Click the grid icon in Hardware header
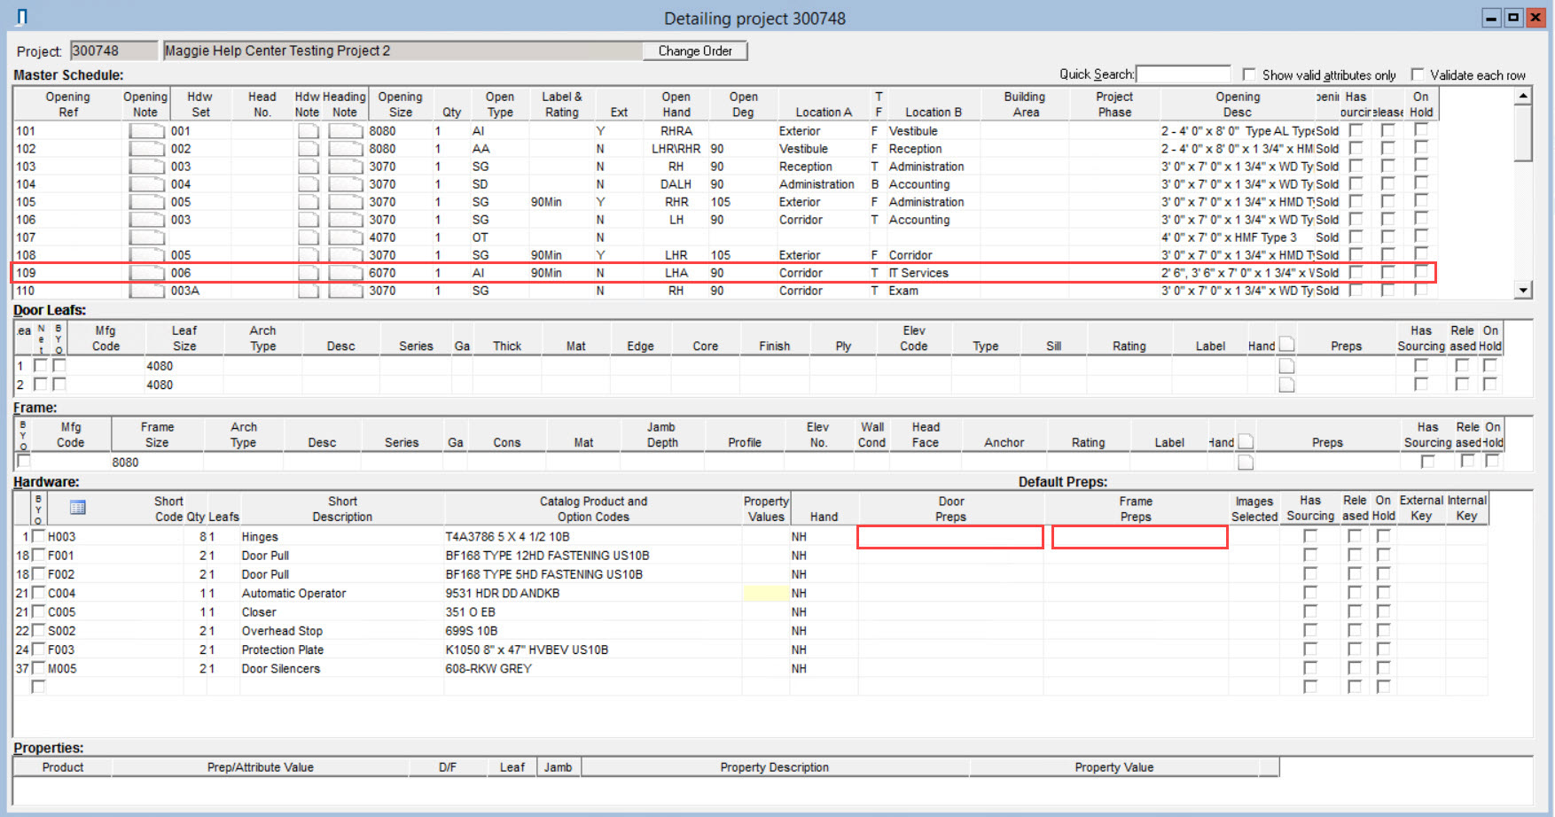The image size is (1555, 817). click(x=77, y=508)
